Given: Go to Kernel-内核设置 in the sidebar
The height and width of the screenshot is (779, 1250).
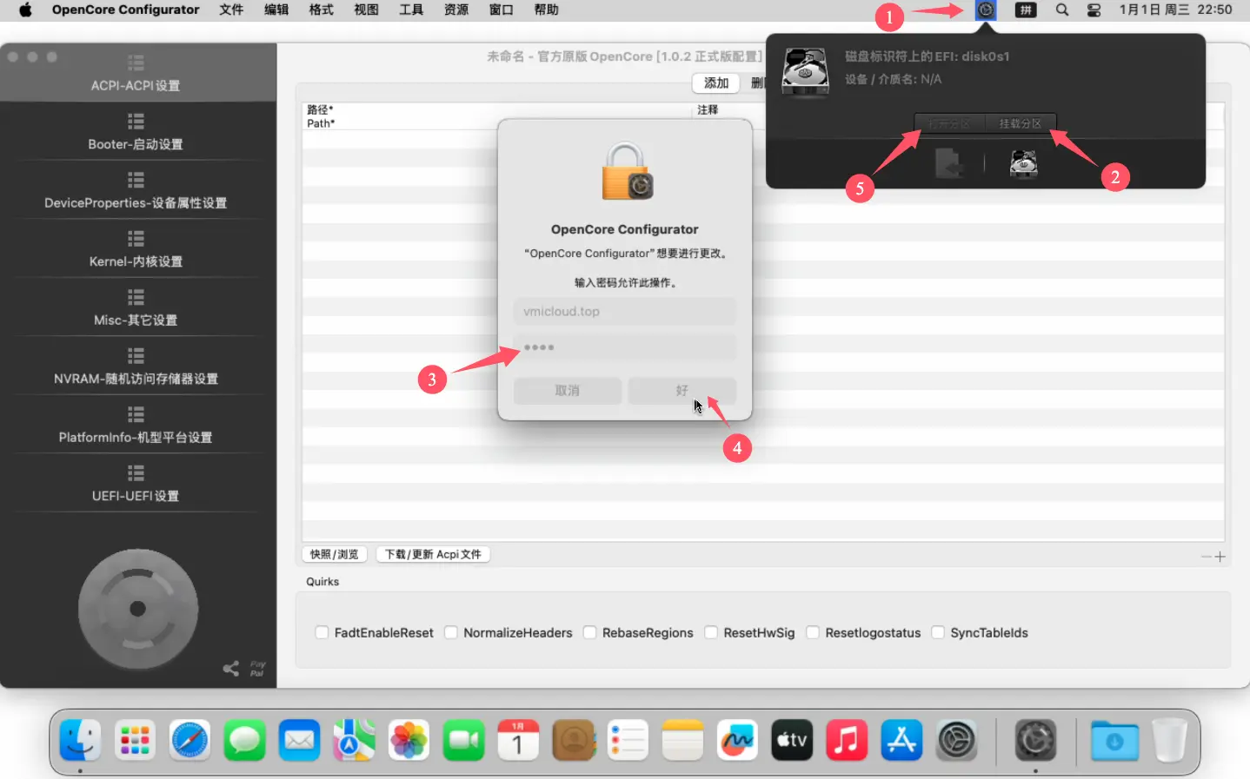Looking at the screenshot, I should click(136, 249).
